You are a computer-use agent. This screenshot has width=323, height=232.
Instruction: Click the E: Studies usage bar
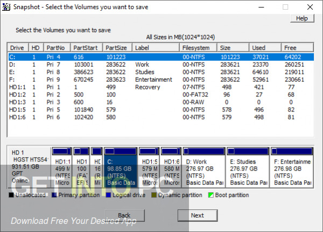click(248, 151)
